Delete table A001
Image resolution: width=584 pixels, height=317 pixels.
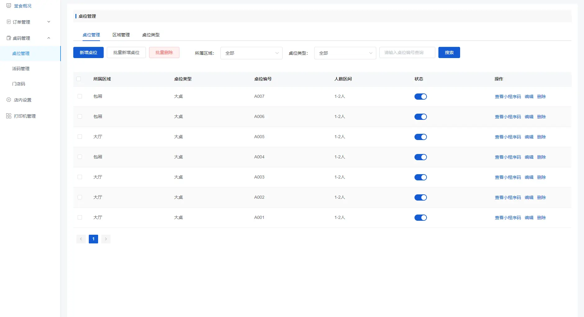(x=541, y=218)
